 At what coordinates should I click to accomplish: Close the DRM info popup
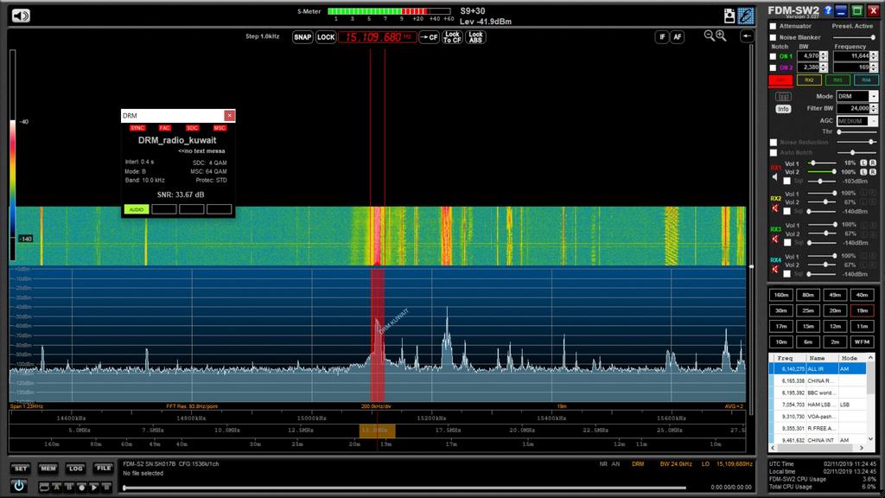(229, 116)
